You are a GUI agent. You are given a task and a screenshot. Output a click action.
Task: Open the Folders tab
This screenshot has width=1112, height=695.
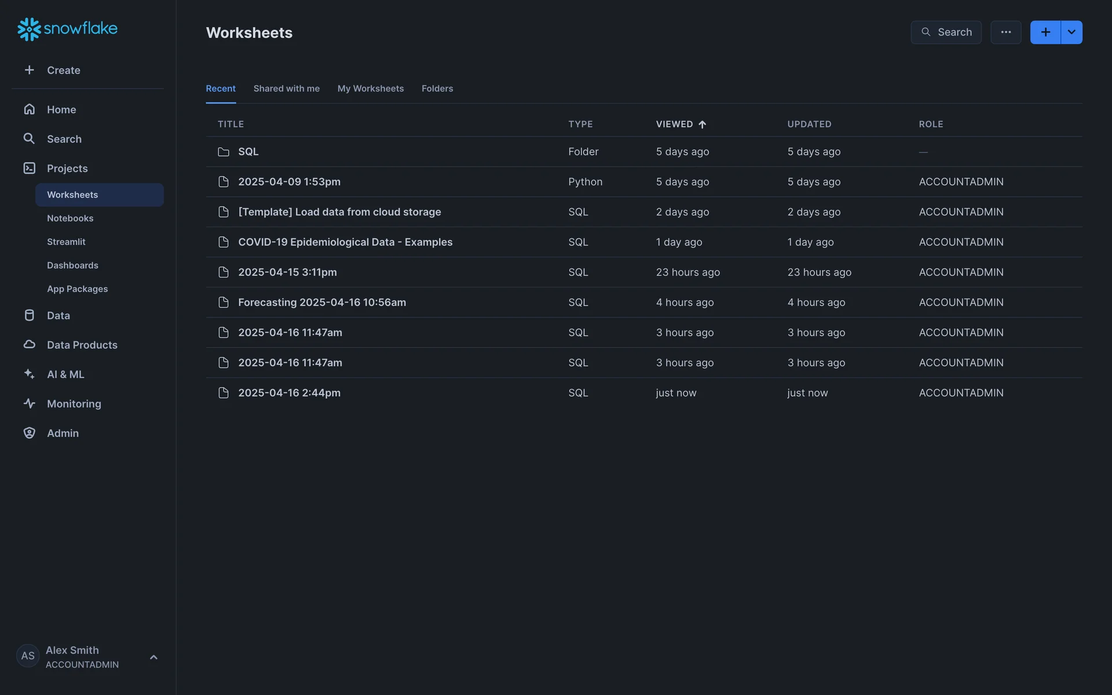[x=437, y=89]
